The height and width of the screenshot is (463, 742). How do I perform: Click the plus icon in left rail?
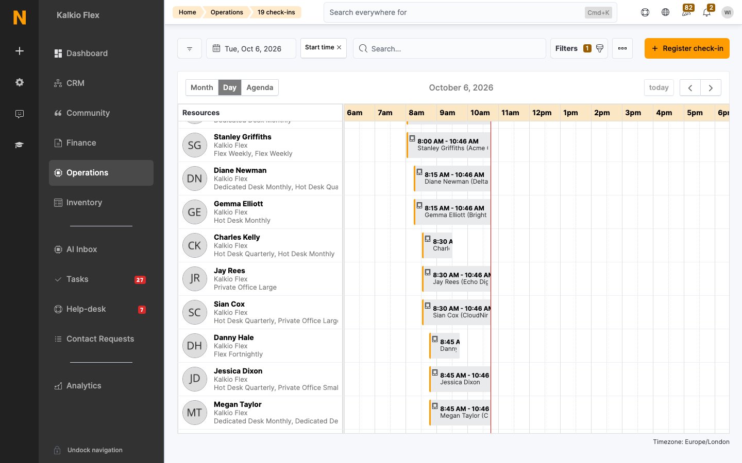(20, 51)
